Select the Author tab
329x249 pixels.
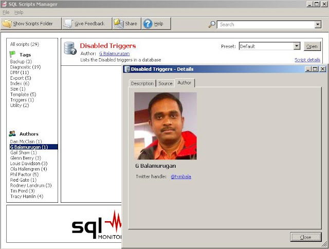click(185, 83)
